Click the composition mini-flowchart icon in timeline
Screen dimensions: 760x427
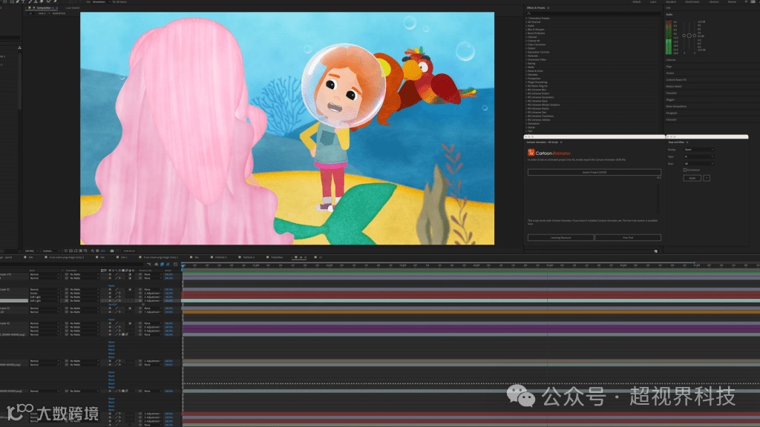tap(149, 265)
